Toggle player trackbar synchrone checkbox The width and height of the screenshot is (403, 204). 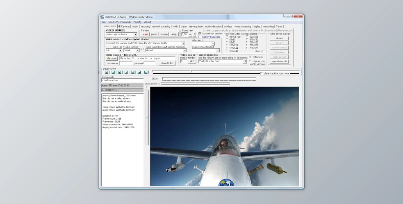point(262,73)
